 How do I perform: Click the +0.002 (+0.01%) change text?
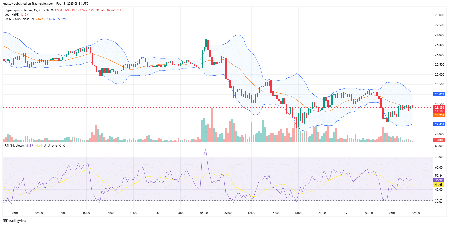pyautogui.click(x=112, y=10)
